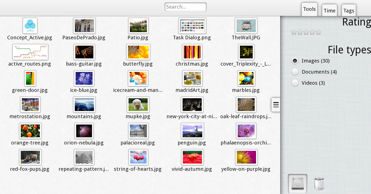Choose the Videos radio button
Screen dimensions: 371x194
tap(295, 83)
